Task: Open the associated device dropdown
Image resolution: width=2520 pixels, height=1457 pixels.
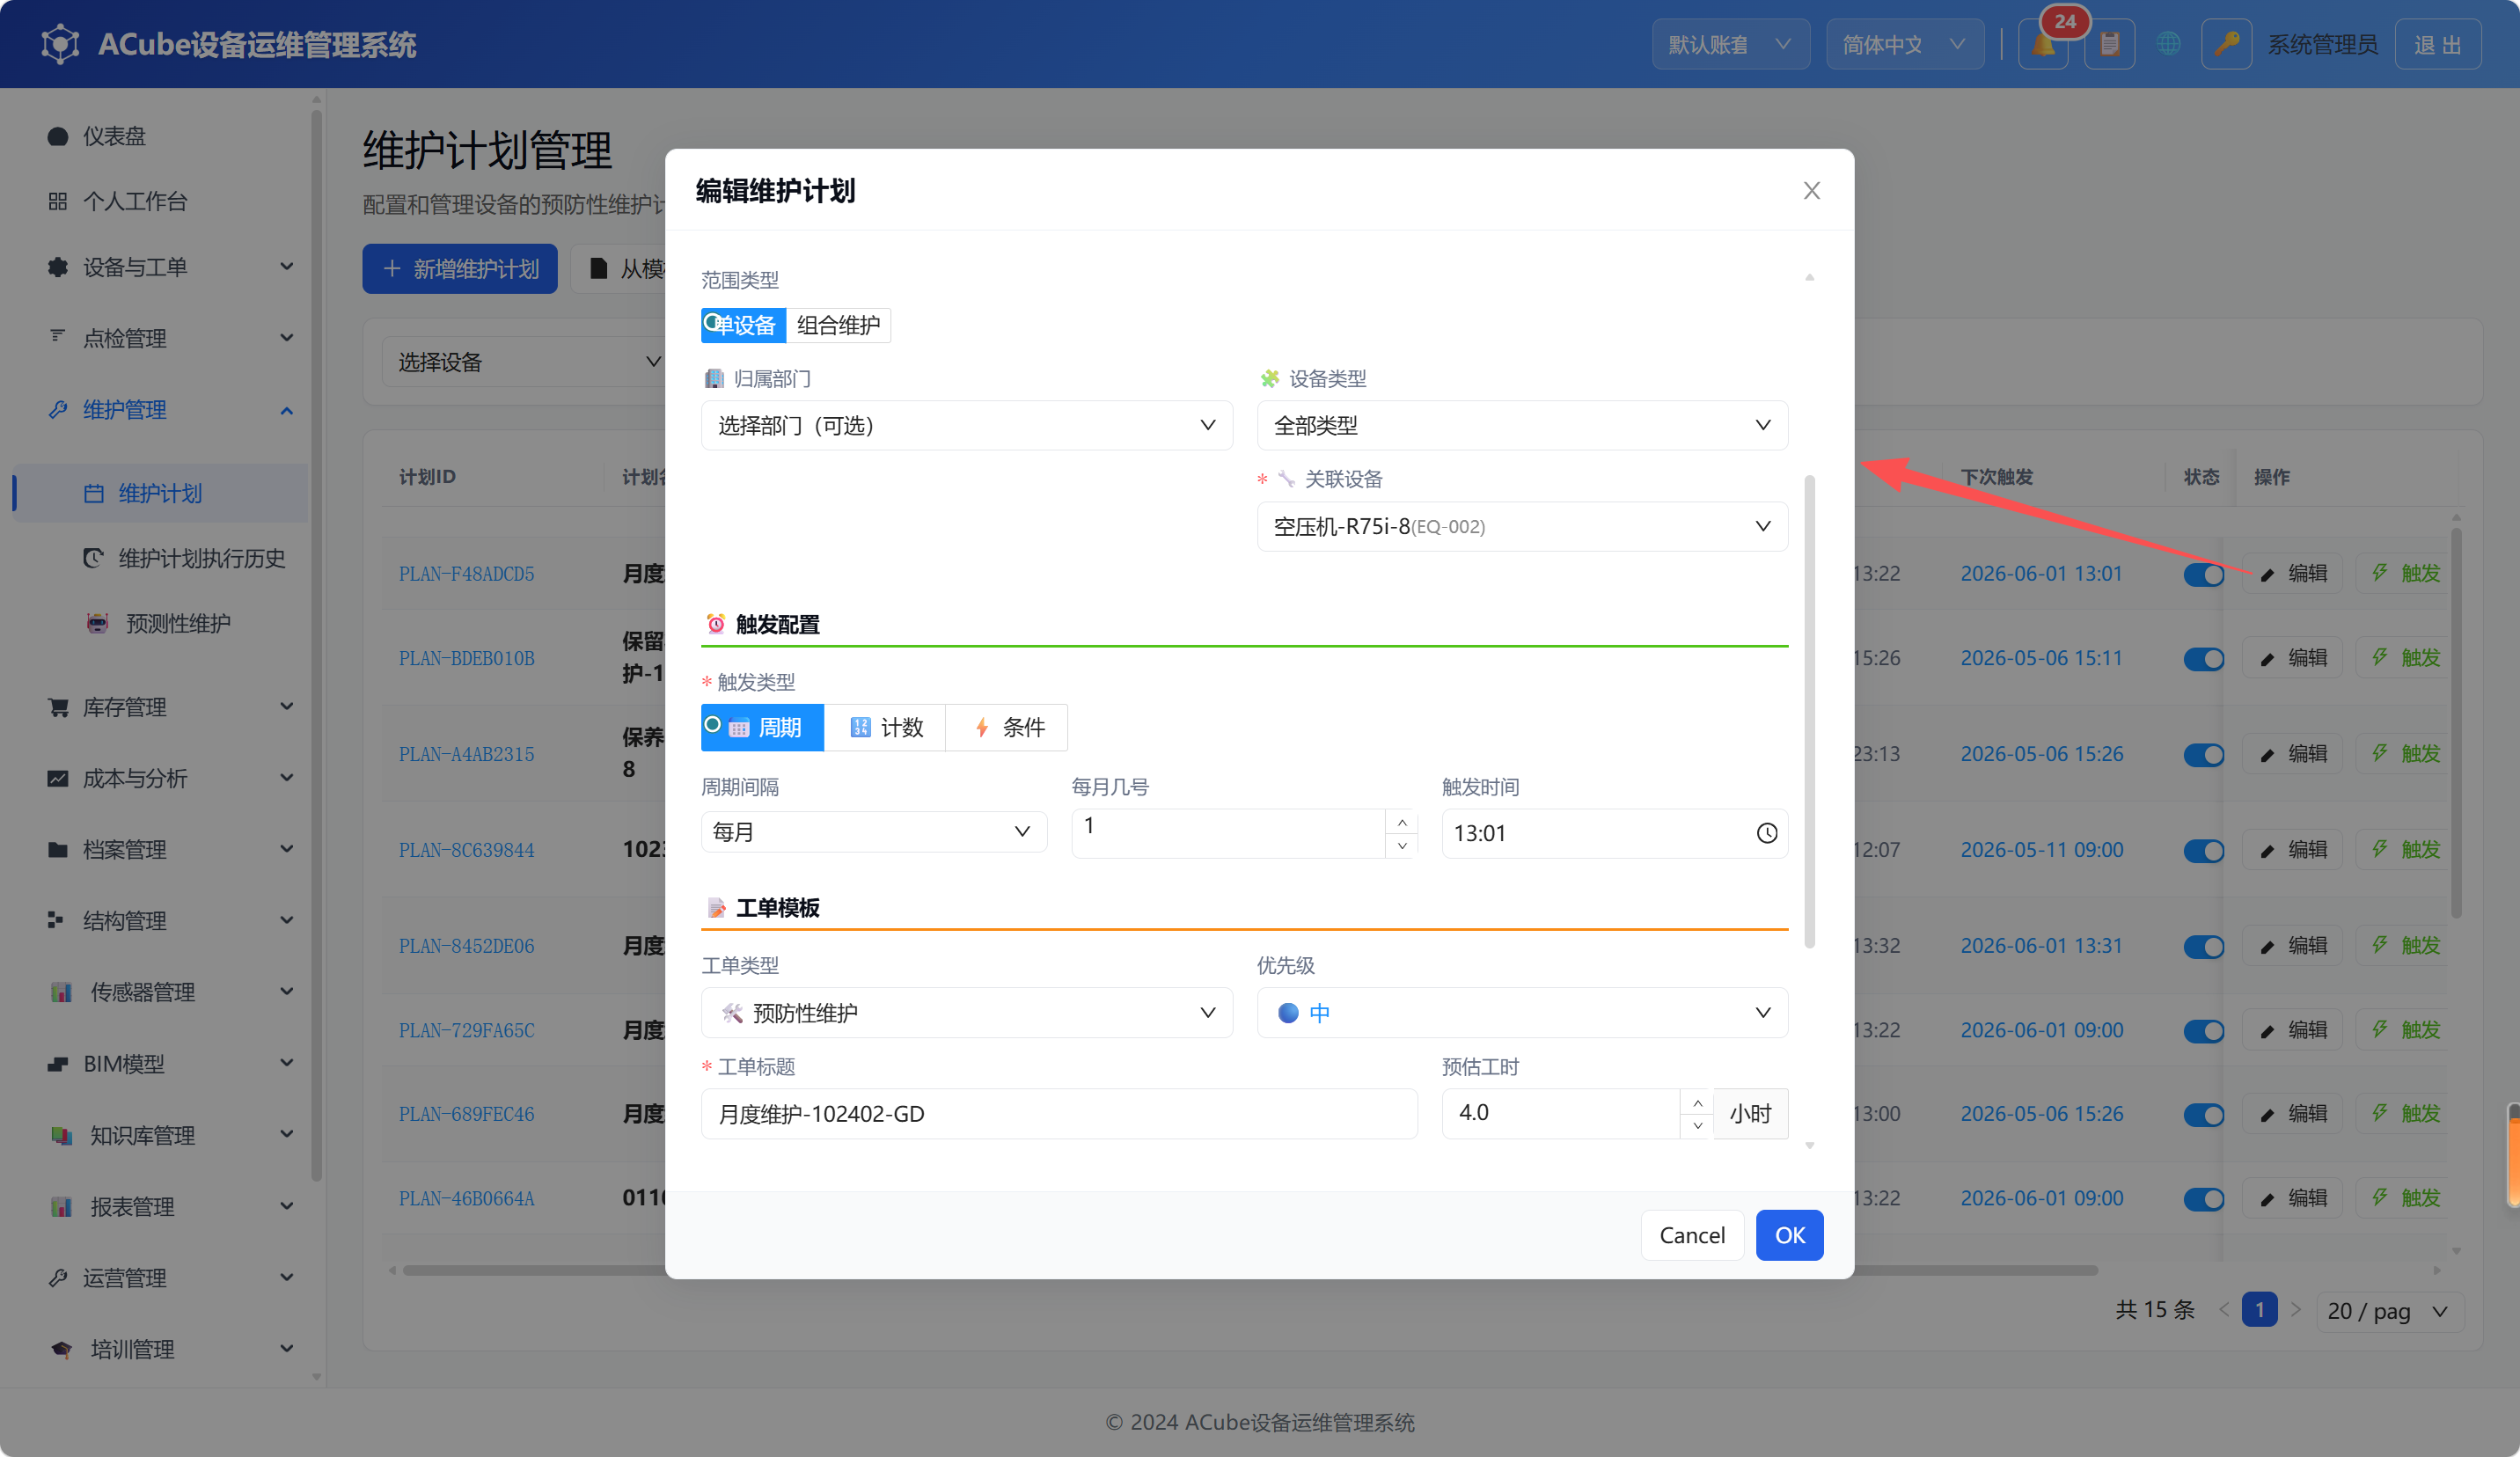Action: coord(1521,526)
